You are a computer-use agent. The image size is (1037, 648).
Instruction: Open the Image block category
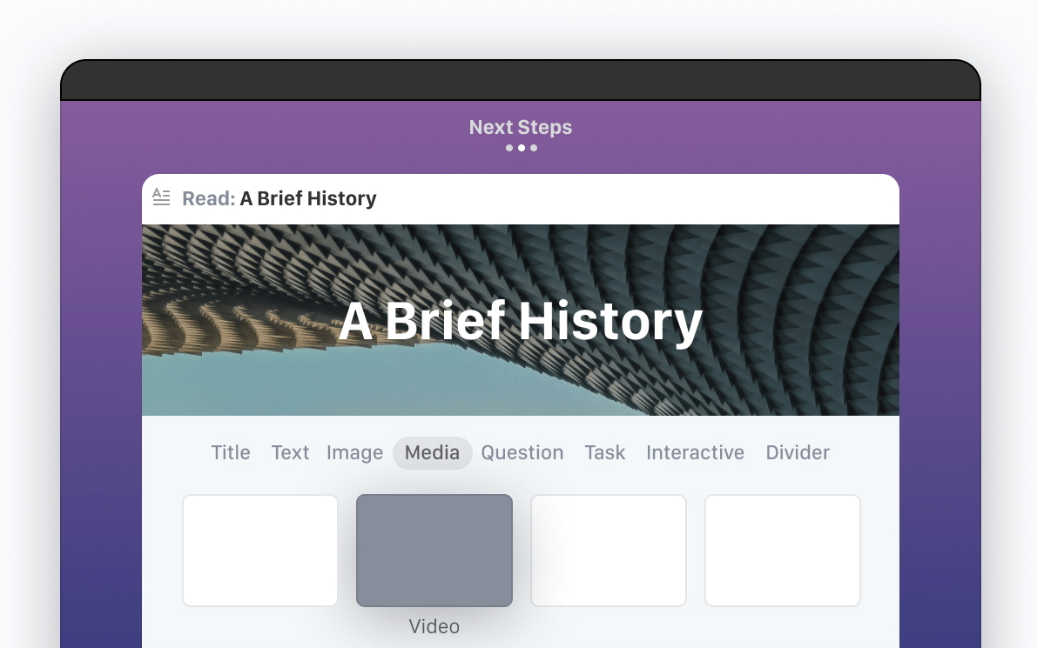point(354,452)
